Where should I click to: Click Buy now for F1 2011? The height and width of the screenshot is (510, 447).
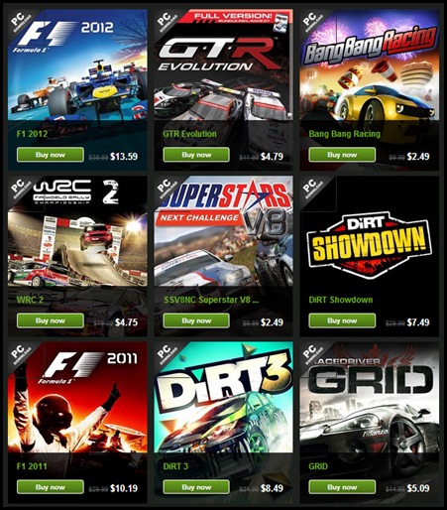(51, 487)
